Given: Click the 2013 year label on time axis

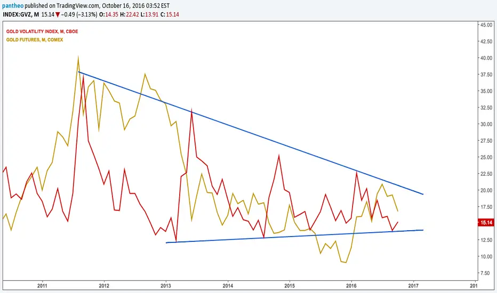Looking at the screenshot, I should click(166, 286).
